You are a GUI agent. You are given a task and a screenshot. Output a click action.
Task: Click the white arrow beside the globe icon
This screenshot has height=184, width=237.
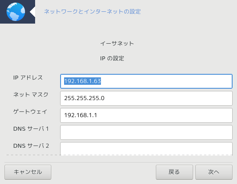coord(32,12)
